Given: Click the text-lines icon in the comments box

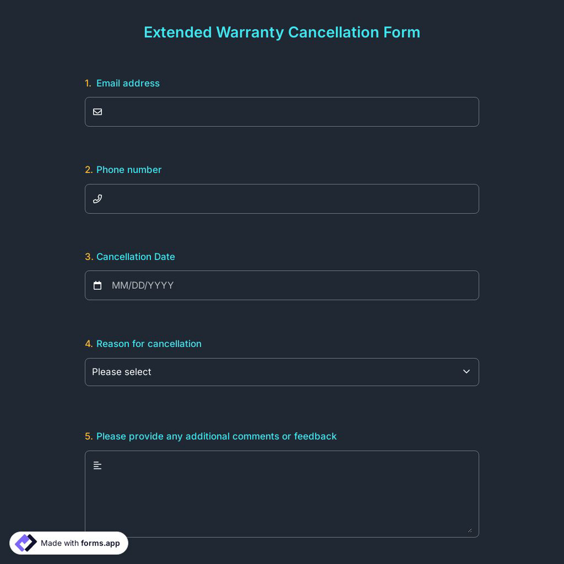Looking at the screenshot, I should (x=97, y=465).
